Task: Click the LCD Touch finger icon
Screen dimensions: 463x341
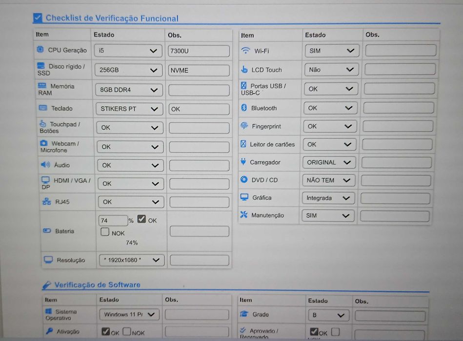Action: [244, 69]
